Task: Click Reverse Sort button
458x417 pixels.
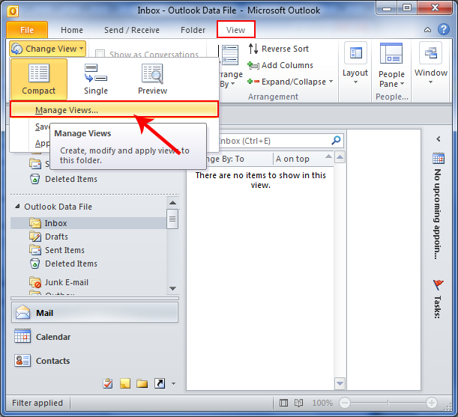Action: tap(279, 49)
